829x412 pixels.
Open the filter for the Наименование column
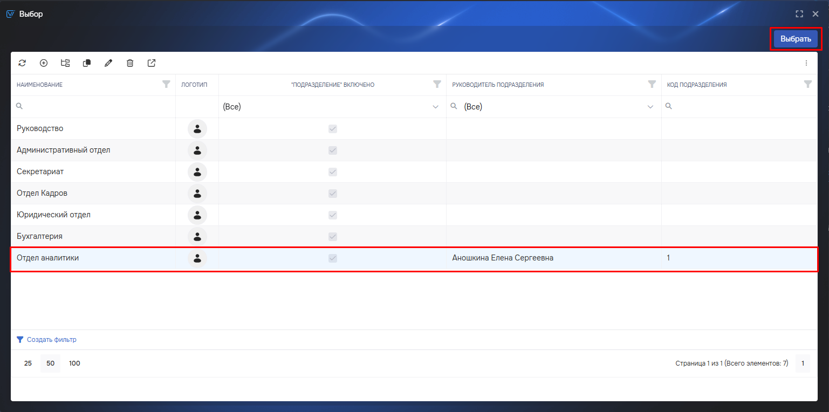coord(167,85)
